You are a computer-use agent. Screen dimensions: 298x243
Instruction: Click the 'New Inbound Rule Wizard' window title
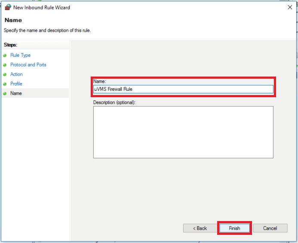point(42,7)
